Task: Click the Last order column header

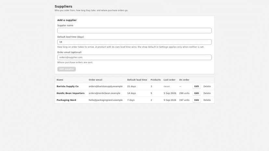Action: pos(170,80)
